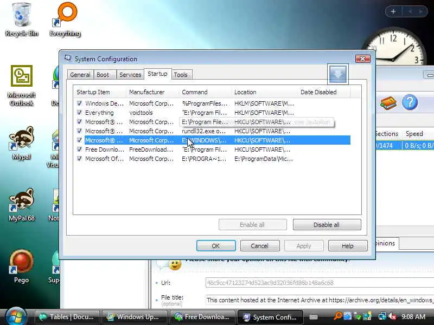Uncheck the Microsoft item with E:\Program File command
The image size is (434, 325).
tap(79, 121)
